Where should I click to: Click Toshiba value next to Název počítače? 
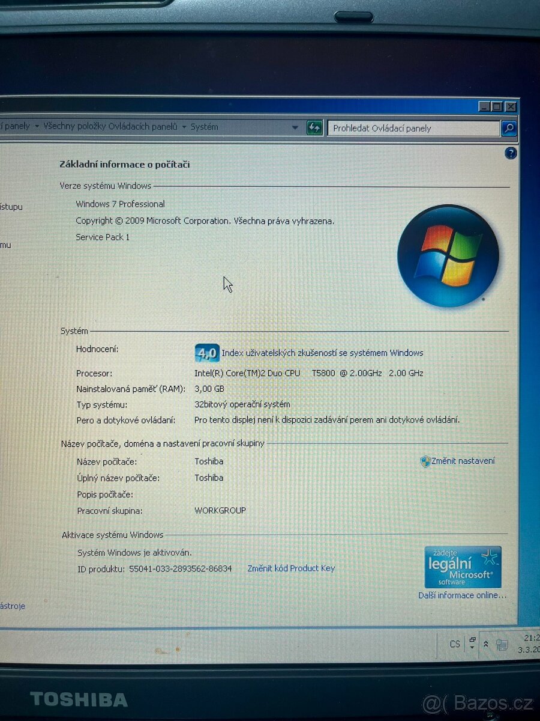[x=209, y=461]
